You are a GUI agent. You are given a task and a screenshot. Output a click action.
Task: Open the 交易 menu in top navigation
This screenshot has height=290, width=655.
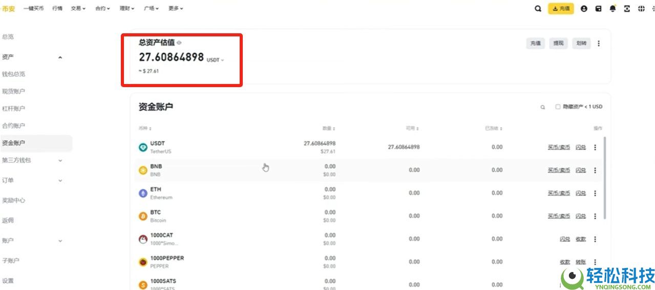[78, 9]
